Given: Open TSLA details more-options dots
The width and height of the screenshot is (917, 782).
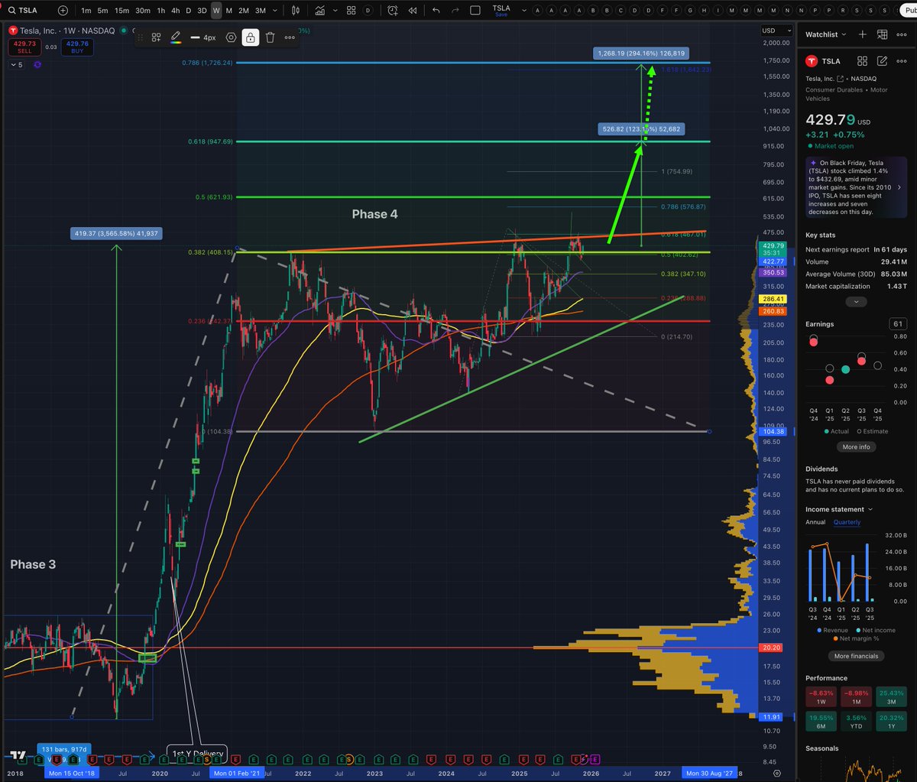Looking at the screenshot, I should pos(902,61).
